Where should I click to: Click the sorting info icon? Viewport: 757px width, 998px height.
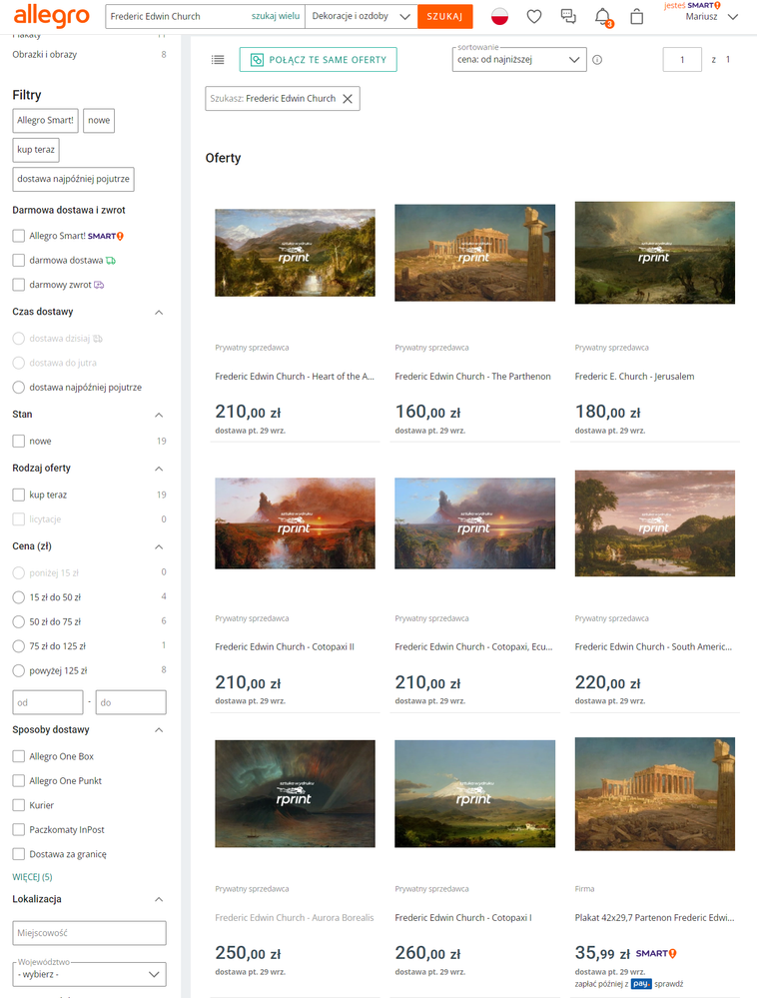point(597,60)
